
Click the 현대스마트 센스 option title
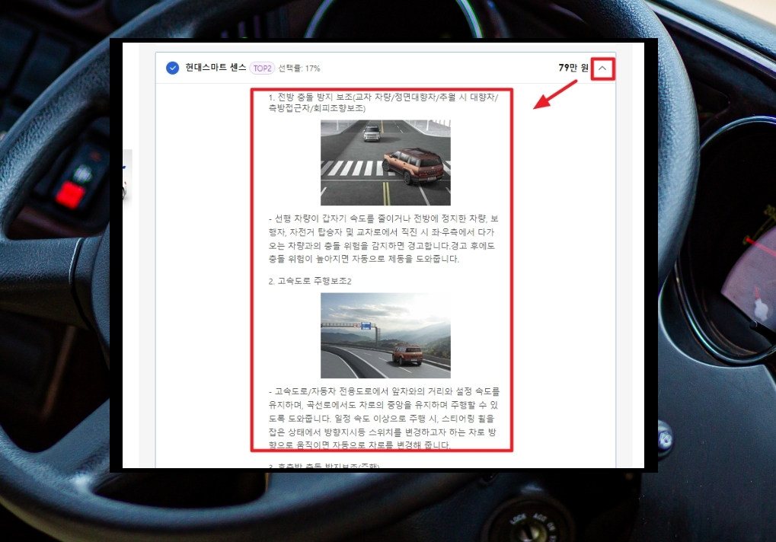216,68
